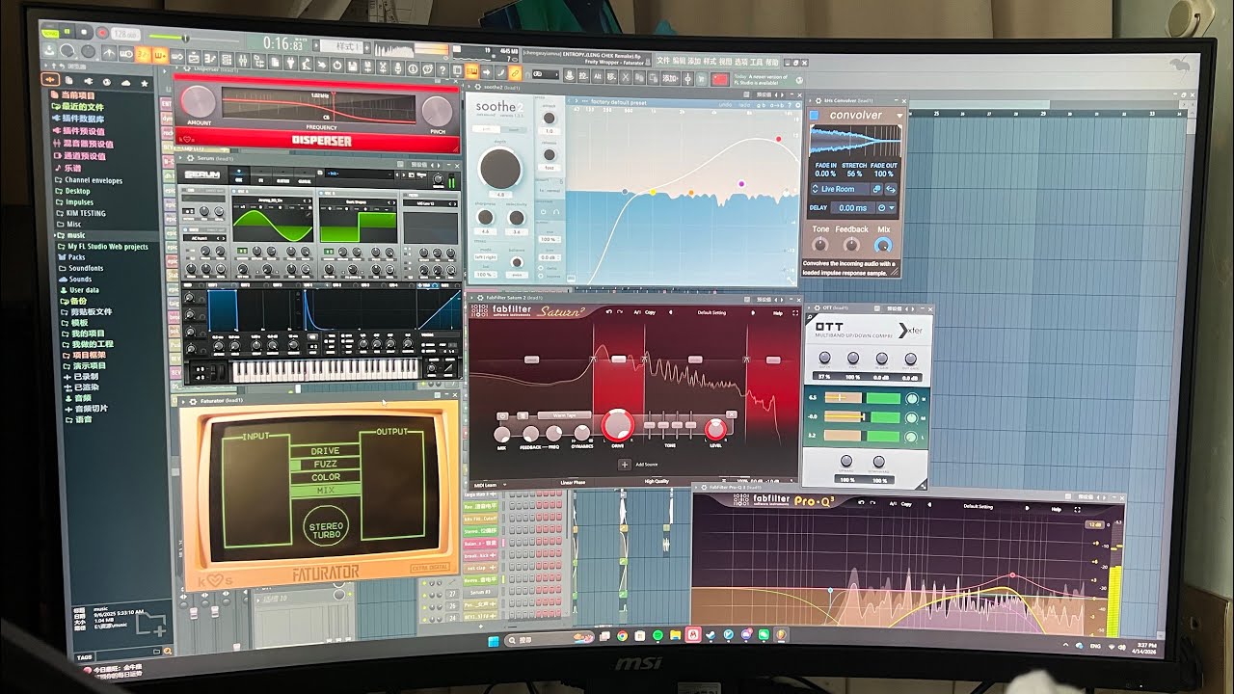
Task: Click the full screen icon in Pro-Q 3
Action: click(1077, 508)
